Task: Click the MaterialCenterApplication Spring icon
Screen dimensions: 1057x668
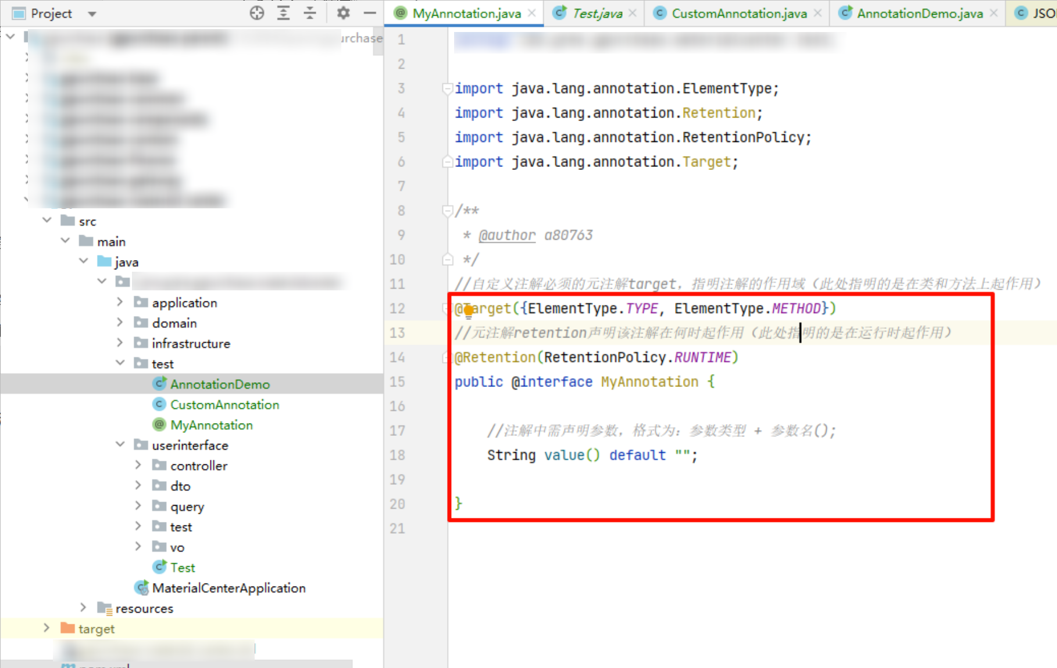Action: 141,588
